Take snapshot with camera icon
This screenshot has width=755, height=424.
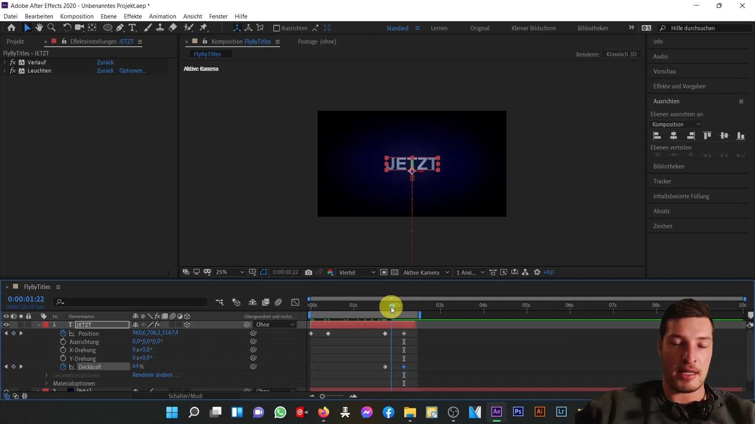click(309, 272)
